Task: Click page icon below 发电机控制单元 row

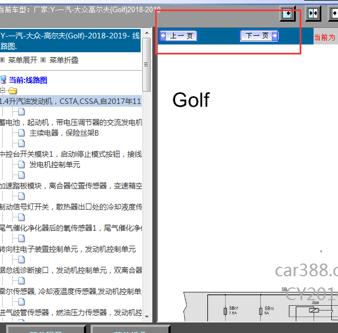Action: [21, 175]
